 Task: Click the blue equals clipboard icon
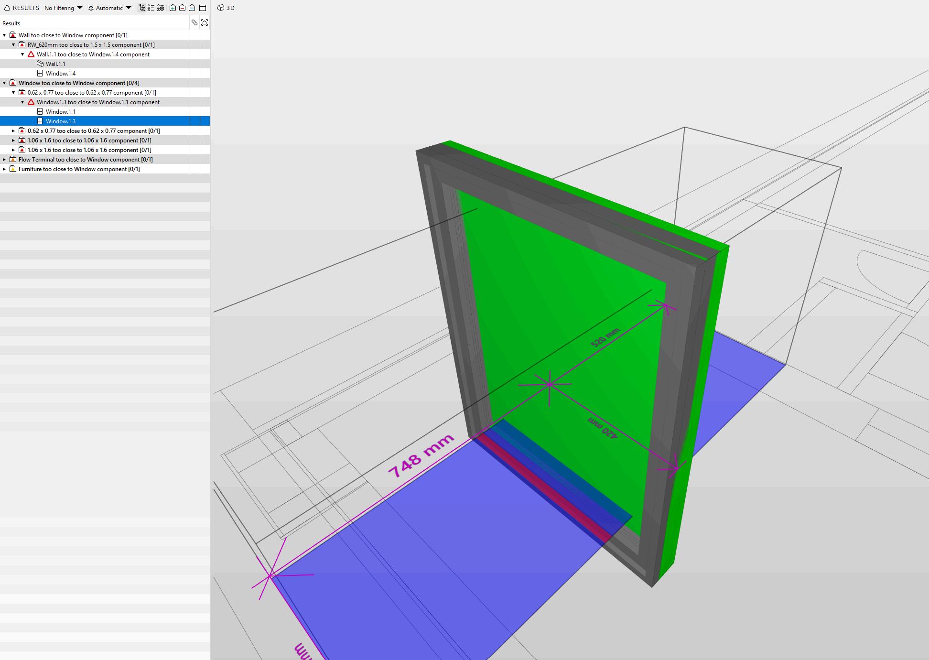click(x=192, y=8)
